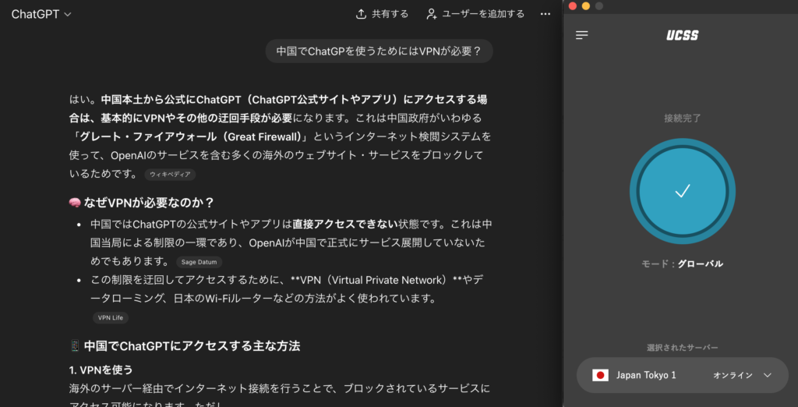The width and height of the screenshot is (798, 407).
Task: Click the ユーザーを追加する add user button
Action: click(x=475, y=14)
